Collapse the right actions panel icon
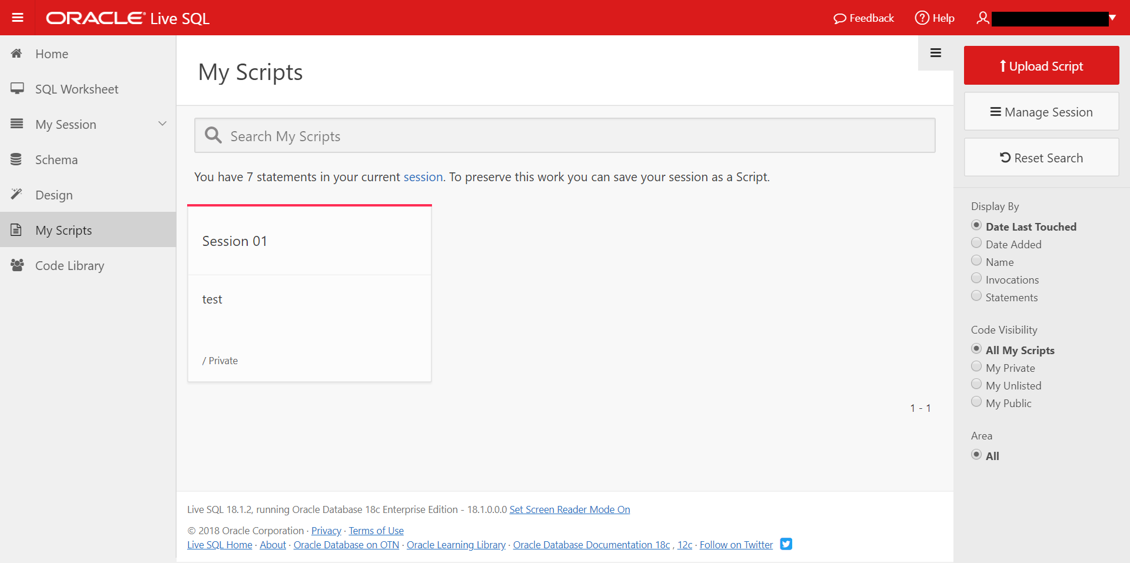 coord(935,53)
